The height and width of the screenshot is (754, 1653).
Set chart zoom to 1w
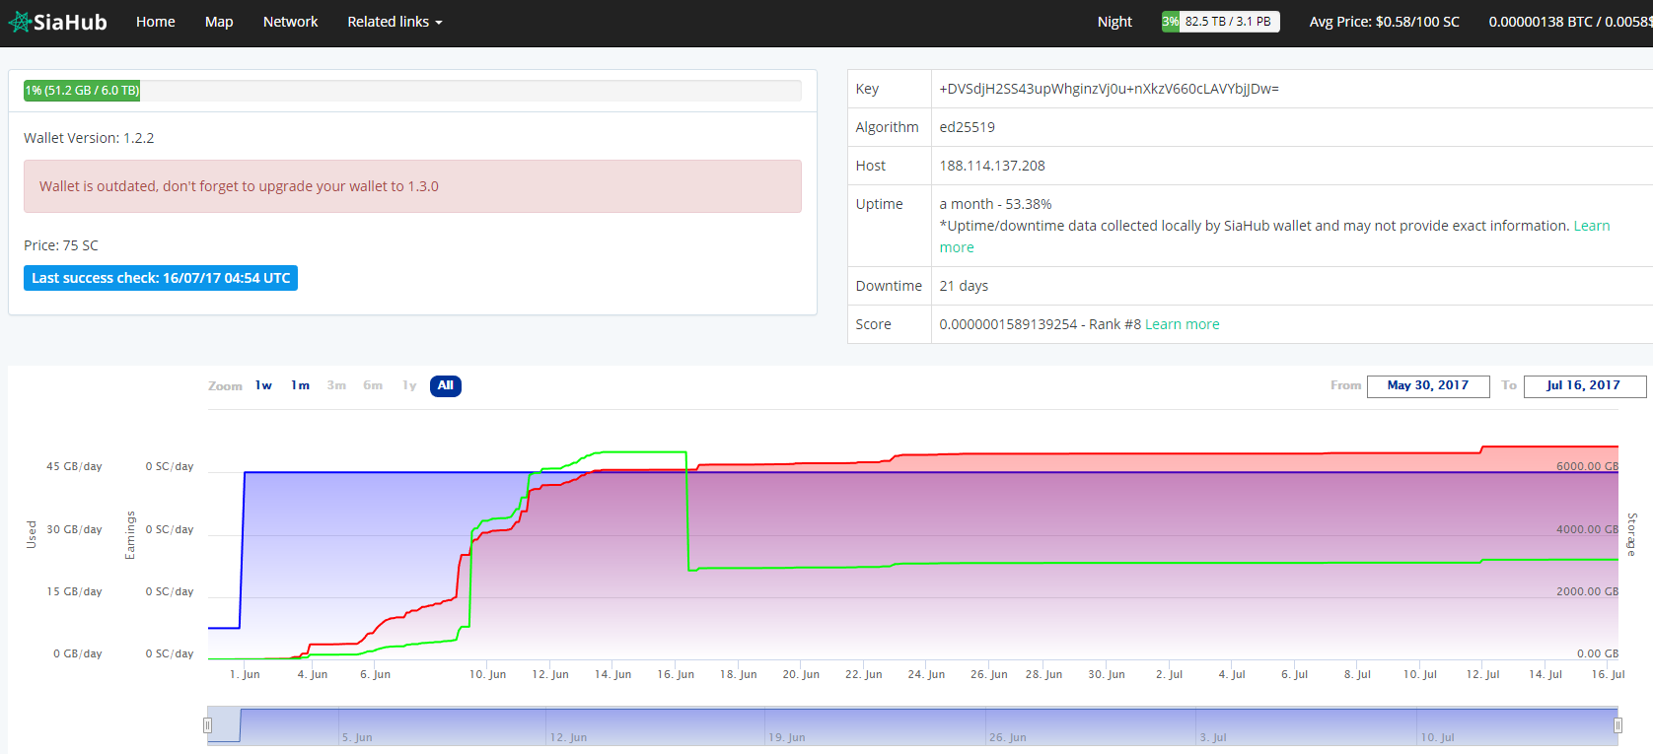click(x=263, y=385)
